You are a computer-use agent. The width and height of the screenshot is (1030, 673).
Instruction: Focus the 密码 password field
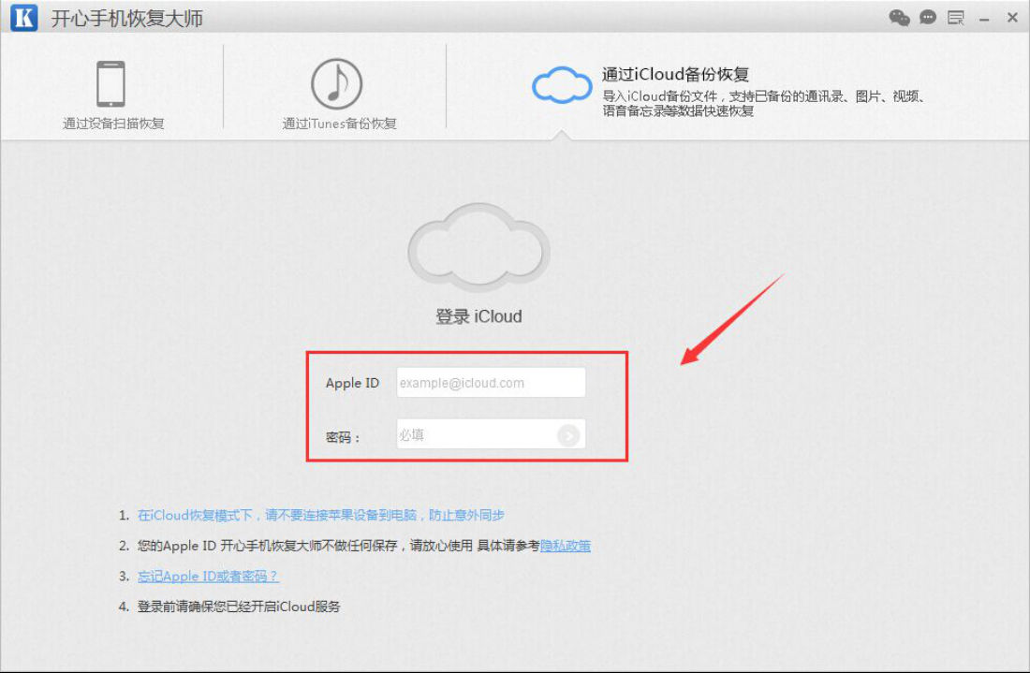[x=491, y=434]
